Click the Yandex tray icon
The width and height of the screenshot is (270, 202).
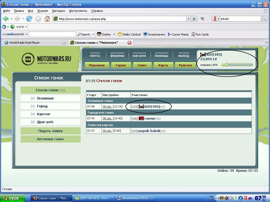point(236,198)
